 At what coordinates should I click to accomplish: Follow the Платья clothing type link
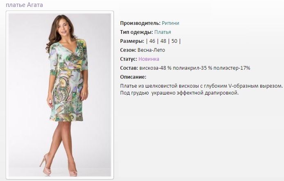point(162,32)
